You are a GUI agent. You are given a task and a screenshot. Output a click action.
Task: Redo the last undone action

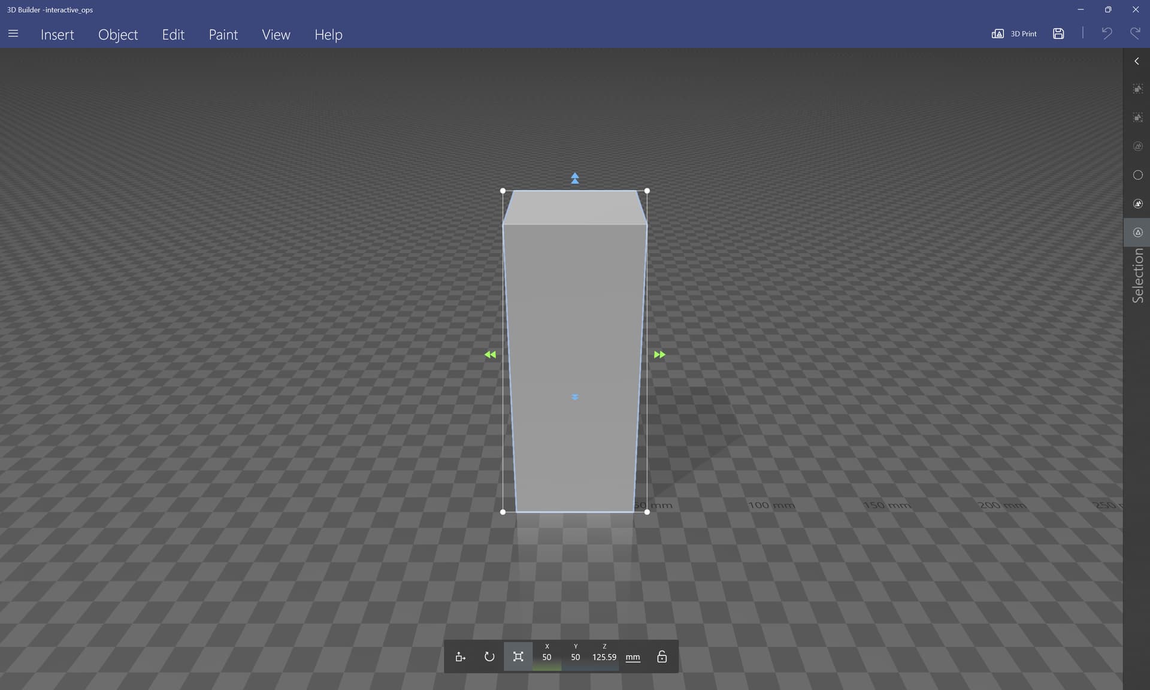(x=1134, y=34)
